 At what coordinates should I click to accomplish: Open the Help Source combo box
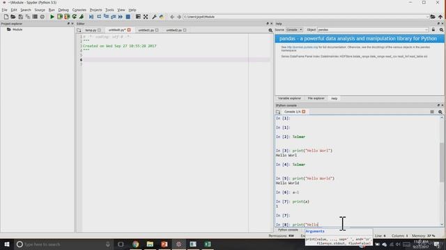tap(294, 30)
